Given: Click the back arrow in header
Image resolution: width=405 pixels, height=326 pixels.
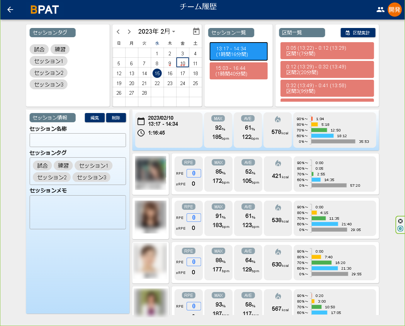Looking at the screenshot, I should [10, 10].
